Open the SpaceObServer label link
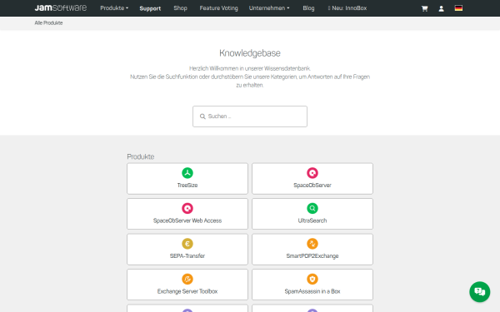The height and width of the screenshot is (312, 500). coord(312,186)
